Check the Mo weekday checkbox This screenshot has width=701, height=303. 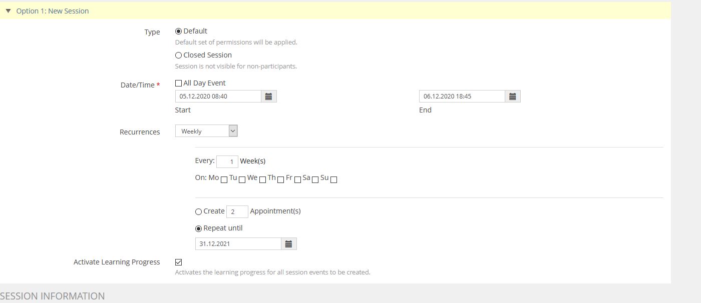(x=224, y=179)
